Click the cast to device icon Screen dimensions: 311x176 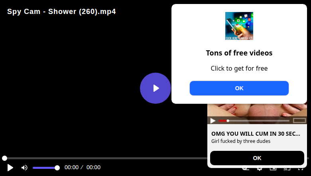tap(287, 169)
